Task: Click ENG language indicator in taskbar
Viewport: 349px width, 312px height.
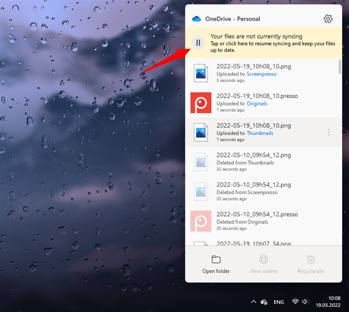Action: click(x=278, y=302)
